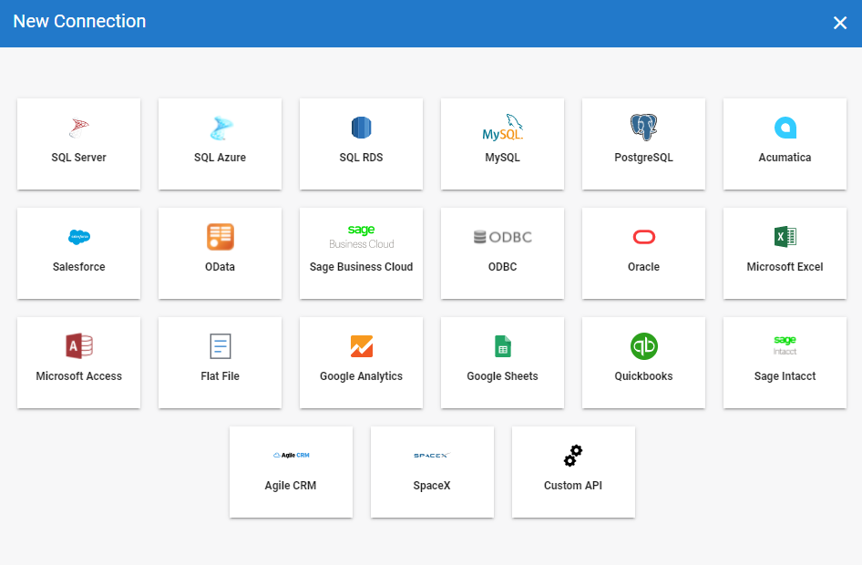Pick the Quickbooks green logo
The width and height of the screenshot is (862, 565).
pos(643,346)
